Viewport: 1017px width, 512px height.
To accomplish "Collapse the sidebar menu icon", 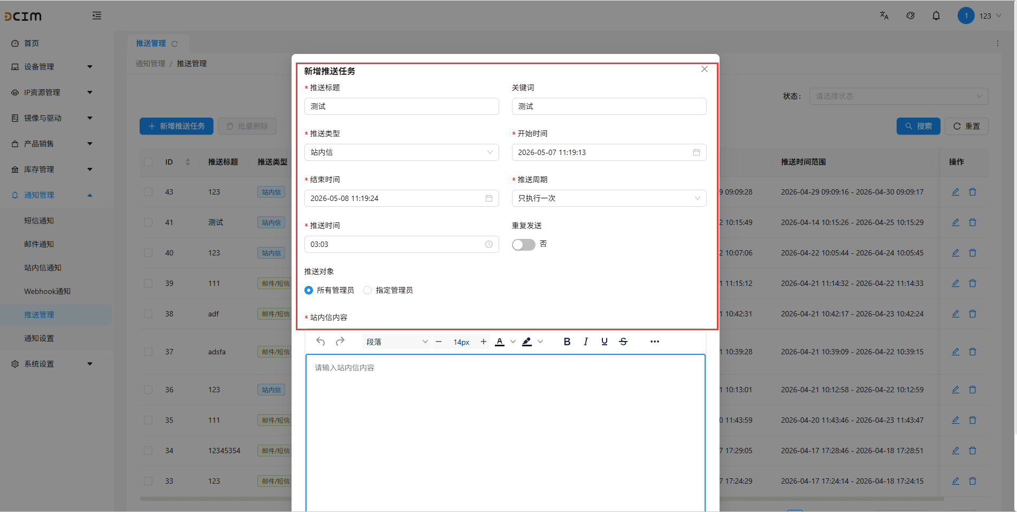I will [97, 15].
